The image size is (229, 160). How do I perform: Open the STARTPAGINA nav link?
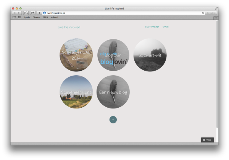point(152,27)
